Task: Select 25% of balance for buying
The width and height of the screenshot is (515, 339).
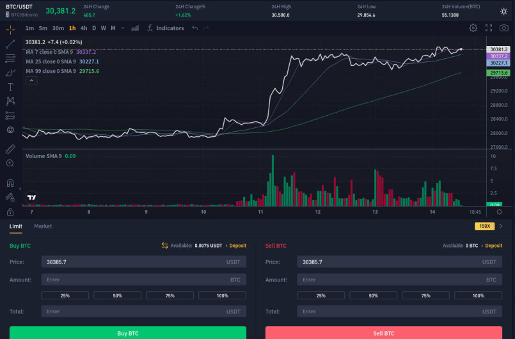Action: (65, 296)
